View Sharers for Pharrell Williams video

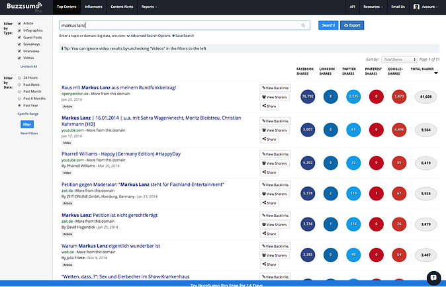coord(274,163)
